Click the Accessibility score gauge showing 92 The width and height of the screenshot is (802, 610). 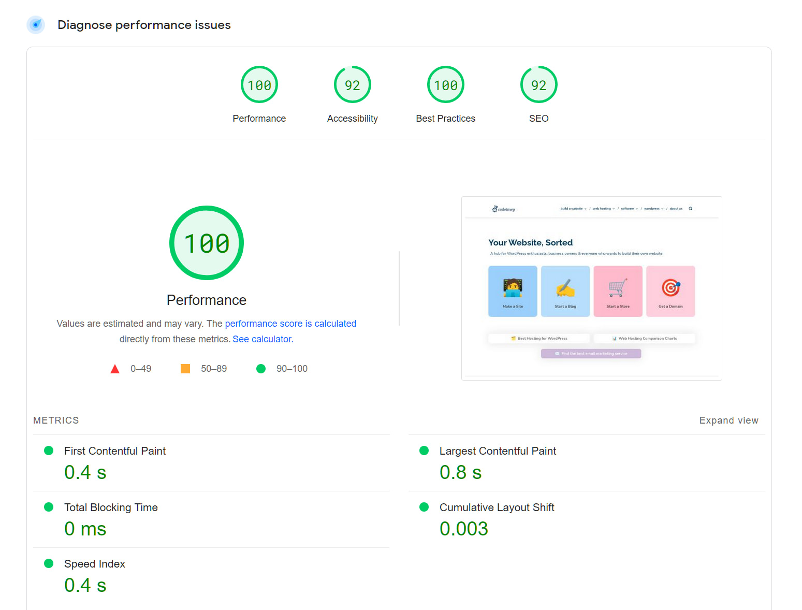(352, 84)
